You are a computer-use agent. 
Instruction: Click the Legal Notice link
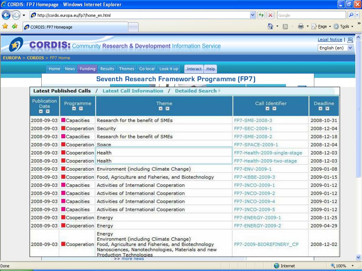point(330,40)
